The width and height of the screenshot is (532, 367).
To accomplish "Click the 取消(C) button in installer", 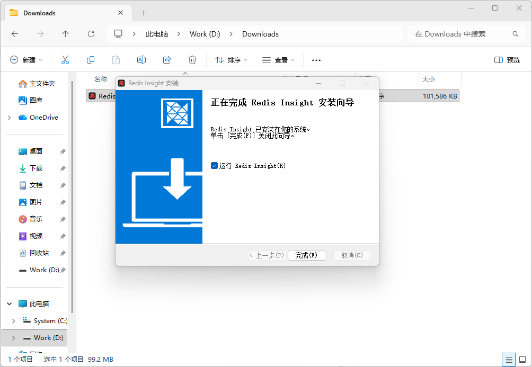I will click(352, 255).
